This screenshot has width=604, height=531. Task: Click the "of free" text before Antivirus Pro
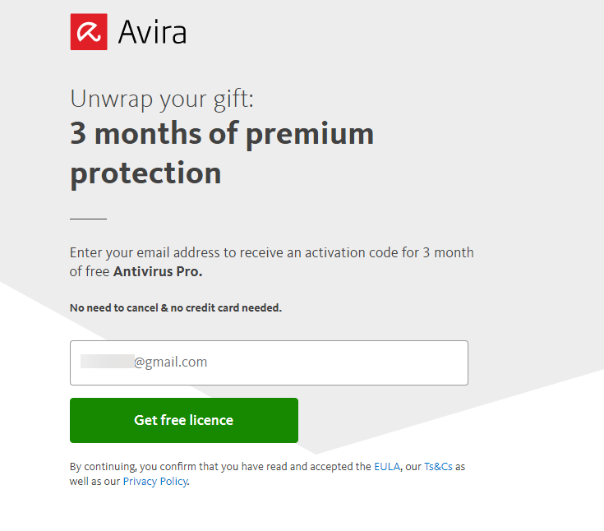(90, 271)
